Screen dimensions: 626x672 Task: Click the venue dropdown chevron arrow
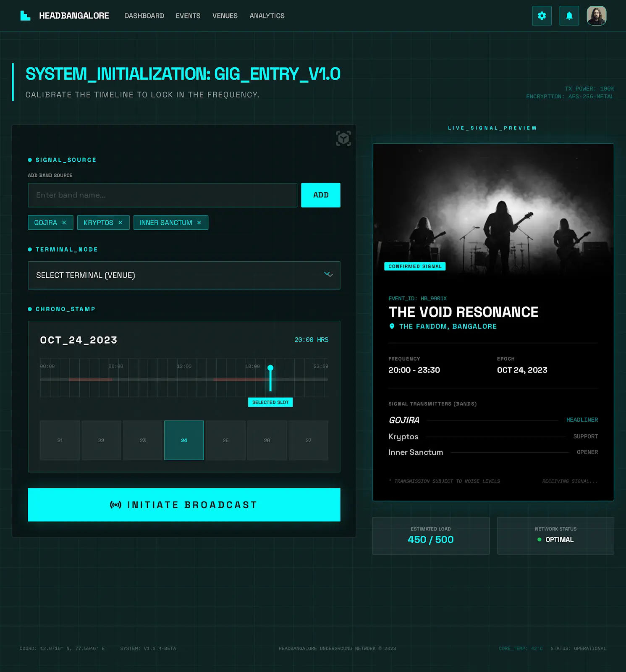[x=328, y=275]
